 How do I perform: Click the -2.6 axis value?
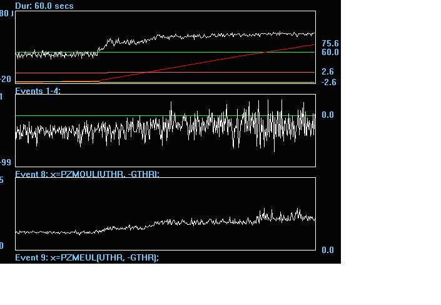tap(328, 82)
